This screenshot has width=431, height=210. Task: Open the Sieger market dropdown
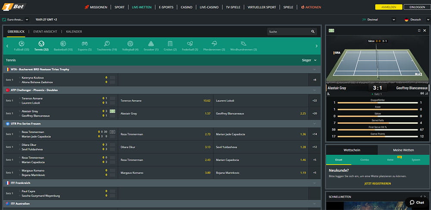click(x=309, y=60)
